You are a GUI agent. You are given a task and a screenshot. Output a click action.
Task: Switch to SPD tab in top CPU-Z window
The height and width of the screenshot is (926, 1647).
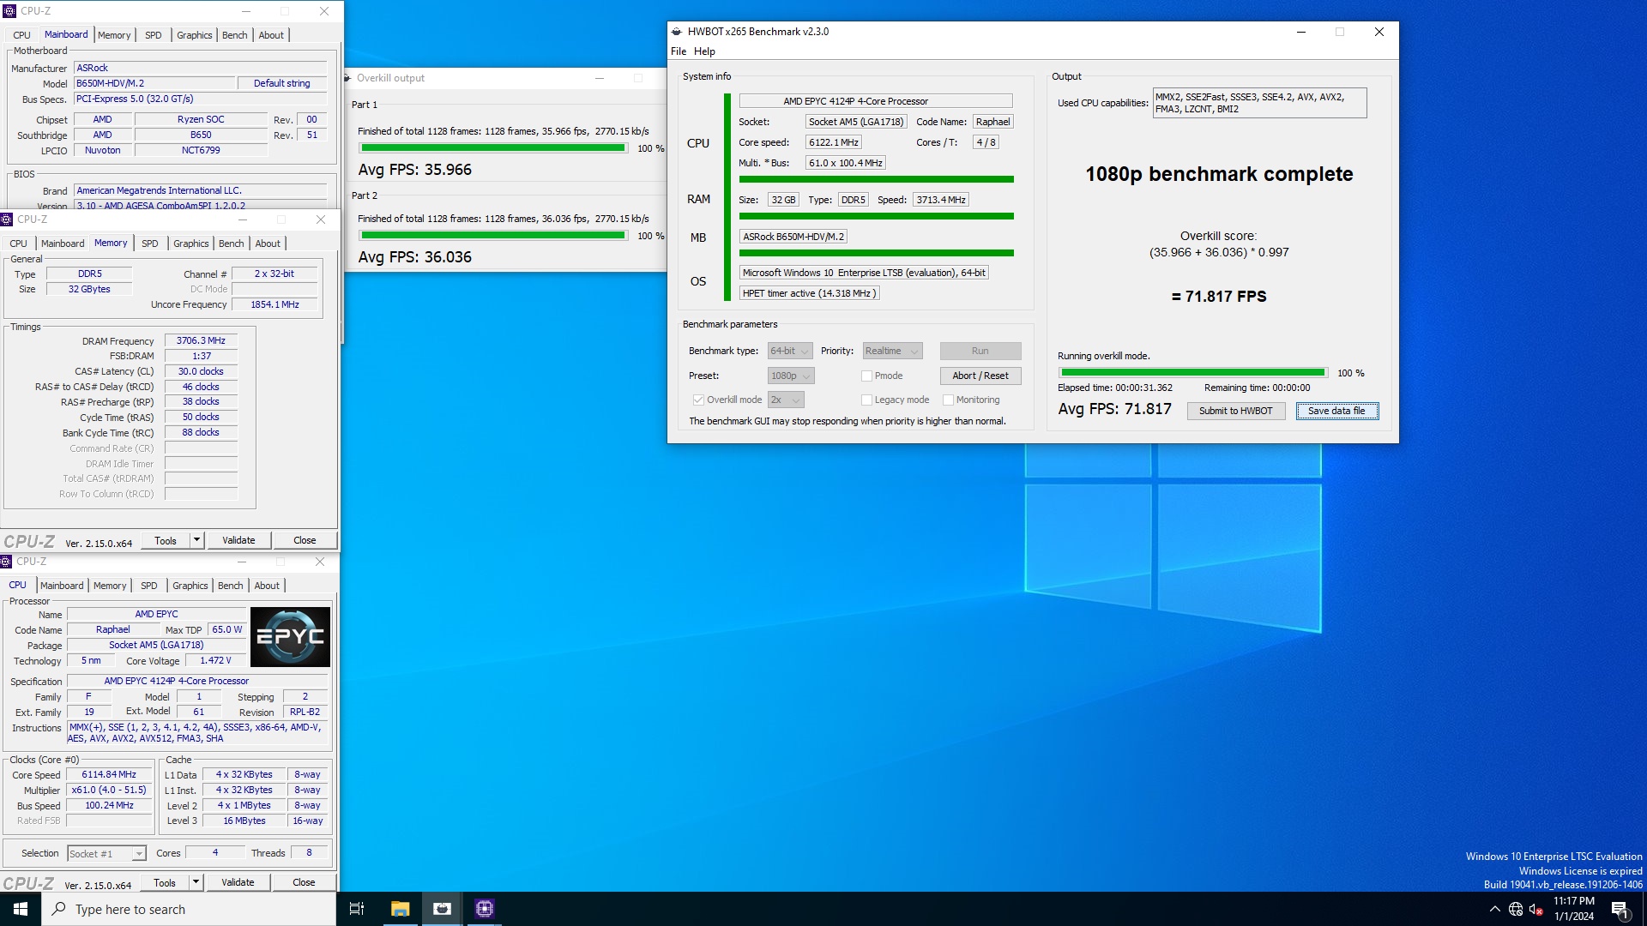coord(153,35)
